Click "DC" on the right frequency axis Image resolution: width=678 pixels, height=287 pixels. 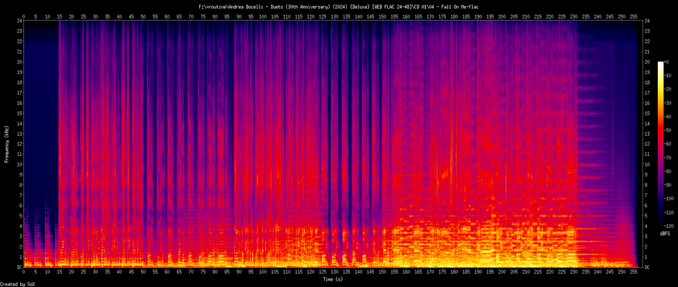pos(648,267)
